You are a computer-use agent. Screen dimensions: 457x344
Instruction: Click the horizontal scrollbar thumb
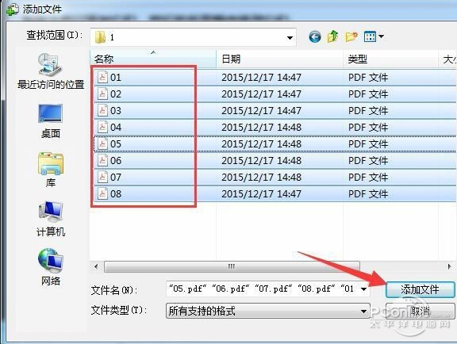point(232,266)
